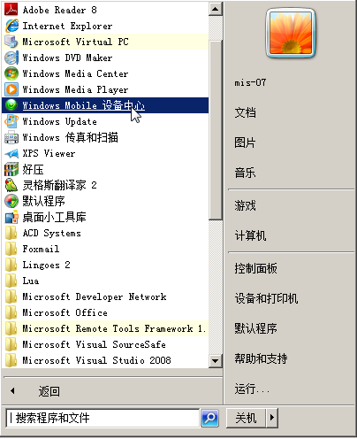This screenshot has width=357, height=439.
Task: Open the Adobe Reader 8 icon
Action: click(11, 10)
